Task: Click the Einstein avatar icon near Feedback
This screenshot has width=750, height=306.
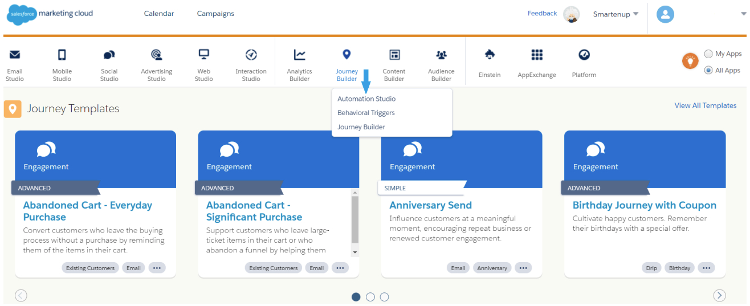Action: [572, 14]
